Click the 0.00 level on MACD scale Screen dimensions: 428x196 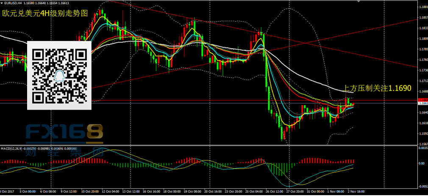pos(421,163)
